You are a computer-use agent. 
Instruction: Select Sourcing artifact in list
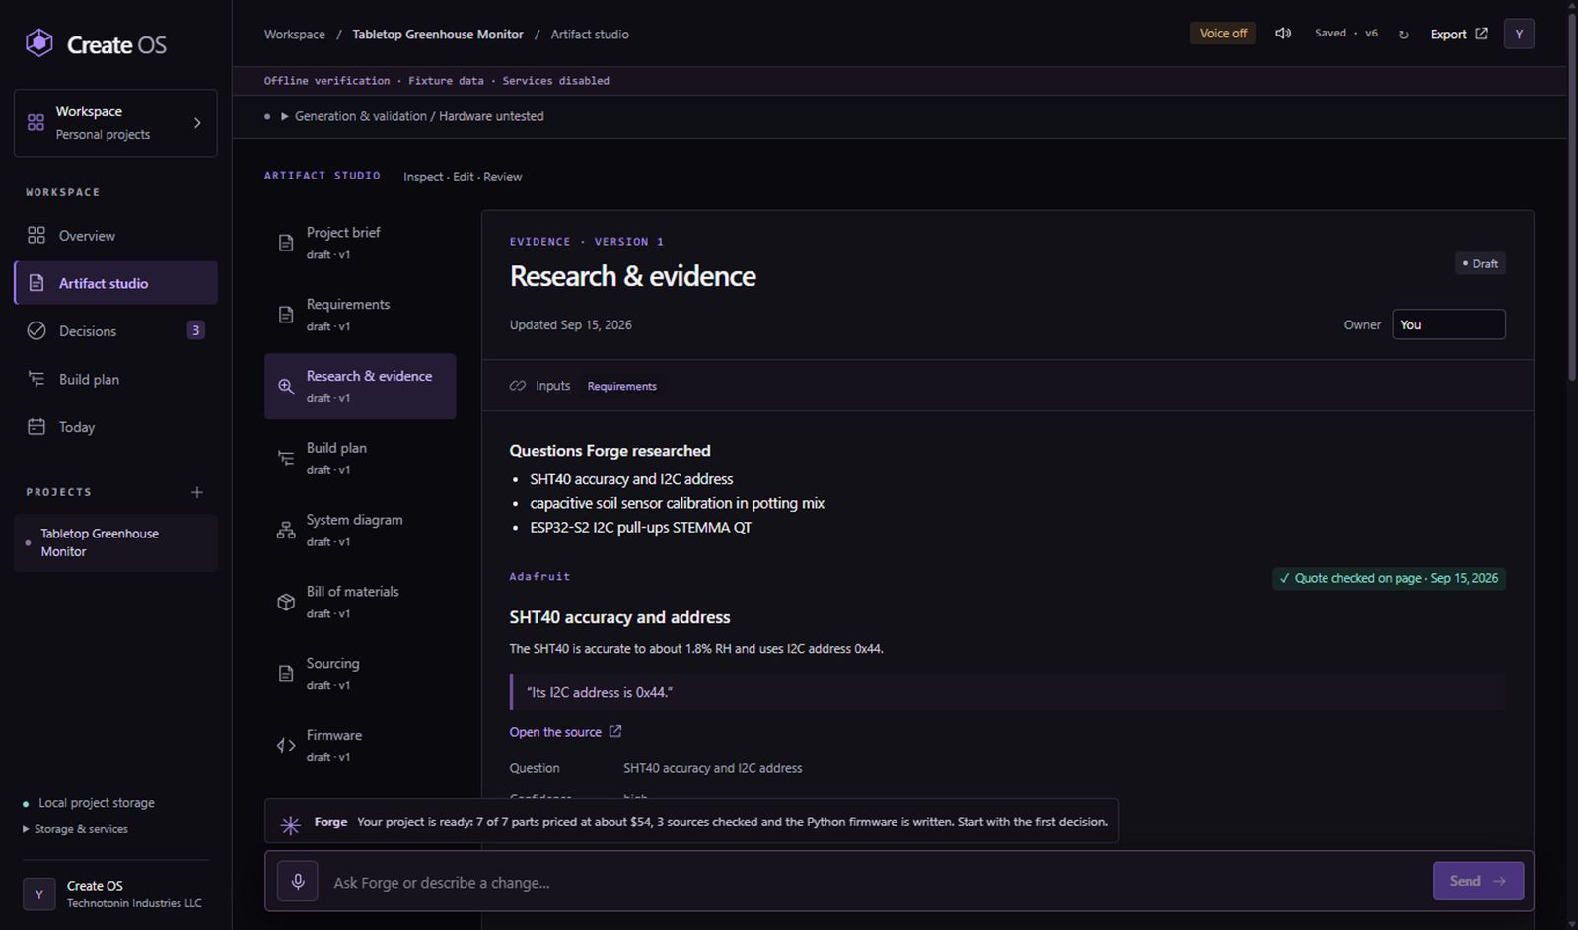(x=360, y=674)
